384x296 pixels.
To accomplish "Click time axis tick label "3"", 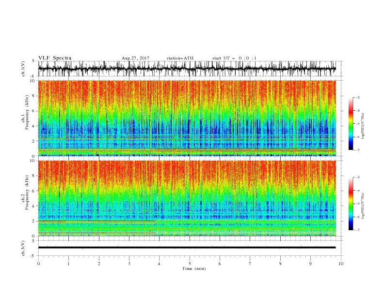I will [x=129, y=264].
